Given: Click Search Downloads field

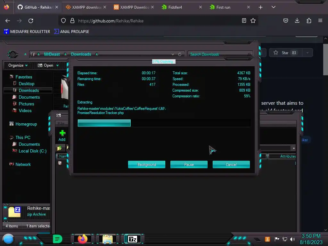Looking at the screenshot, I should pyautogui.click(x=220, y=54).
